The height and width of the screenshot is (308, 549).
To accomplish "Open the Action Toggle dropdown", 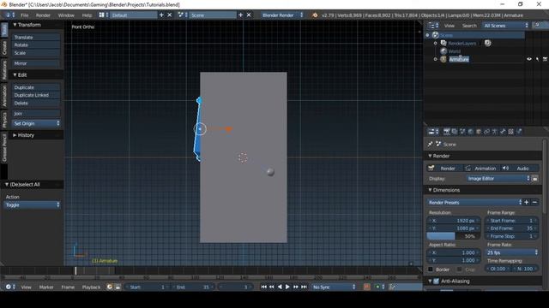I will 32,205.
